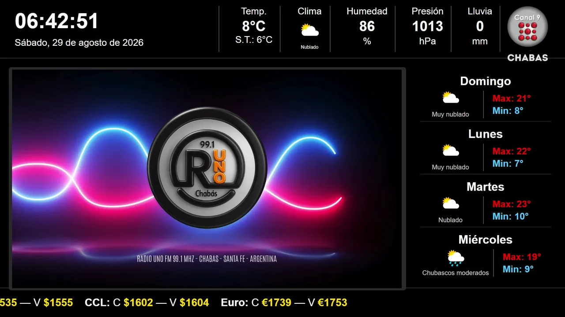Click the current weather Nublado cloud icon
Viewport: 565px width, 317px height.
click(x=309, y=30)
